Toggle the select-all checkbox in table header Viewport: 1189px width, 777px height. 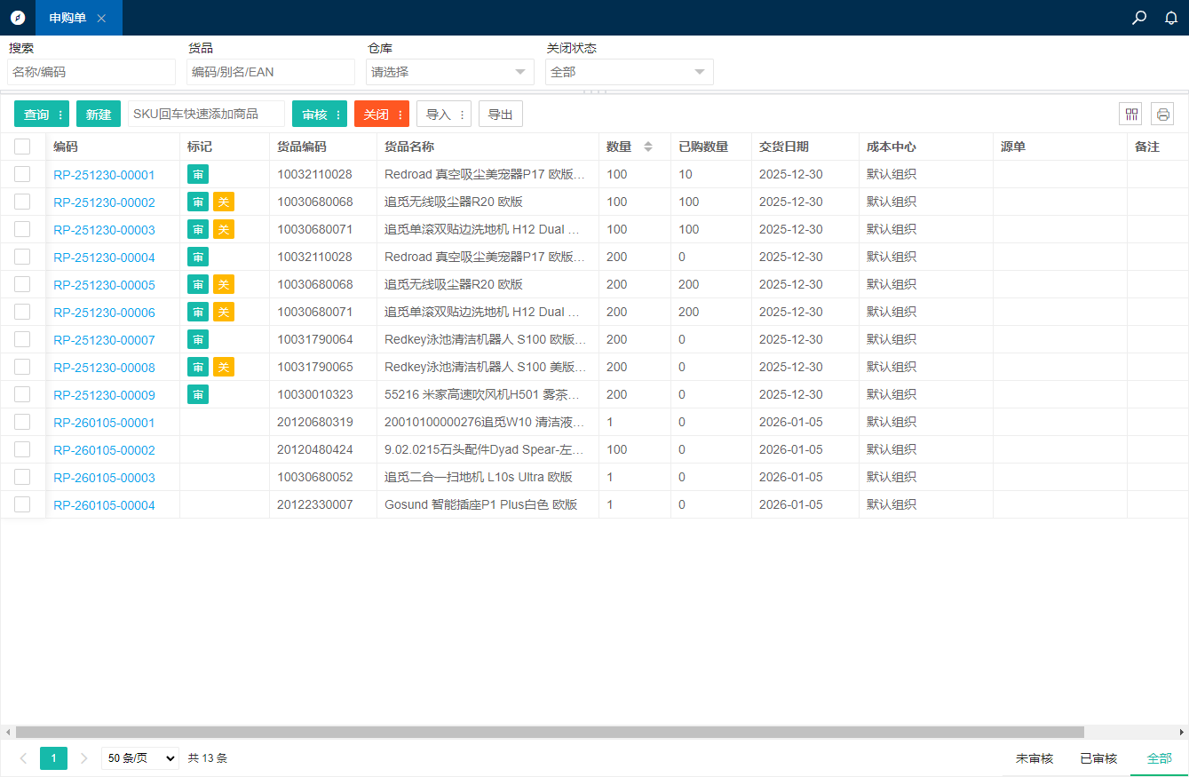point(22,147)
